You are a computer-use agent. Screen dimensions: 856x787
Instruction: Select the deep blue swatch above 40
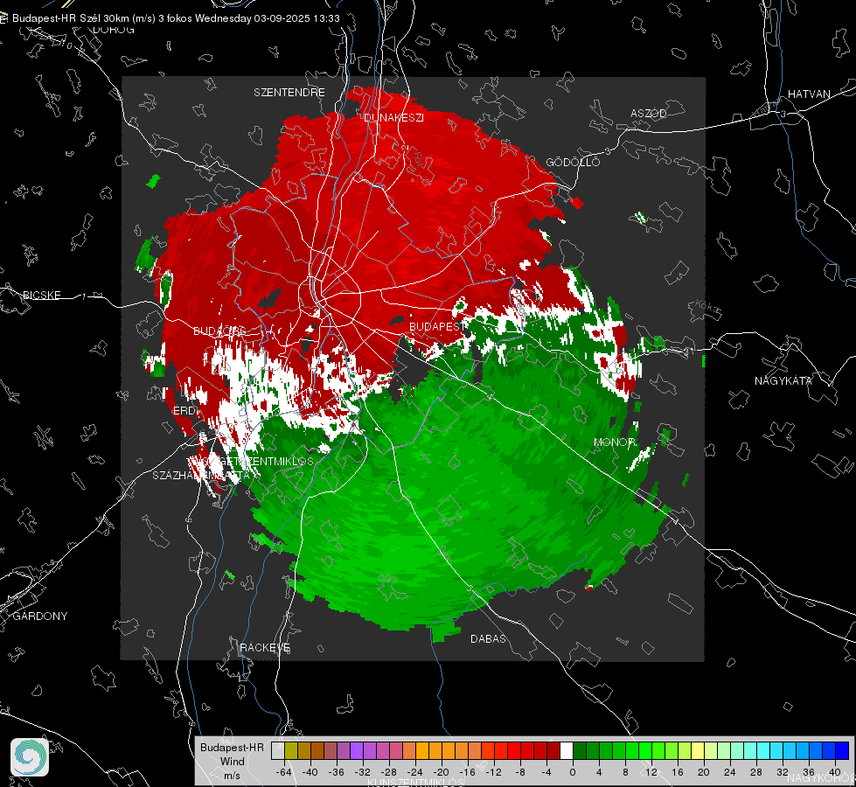(842, 751)
